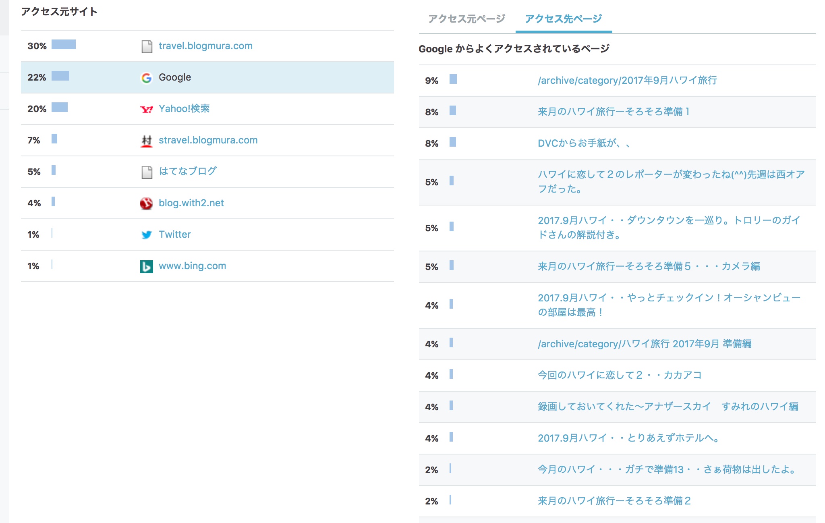The image size is (825, 523).
Task: Click the stravel.blogmura.com favicon
Action: pos(146,141)
